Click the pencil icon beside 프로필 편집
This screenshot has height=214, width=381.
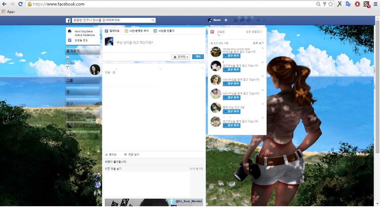[x=70, y=40]
